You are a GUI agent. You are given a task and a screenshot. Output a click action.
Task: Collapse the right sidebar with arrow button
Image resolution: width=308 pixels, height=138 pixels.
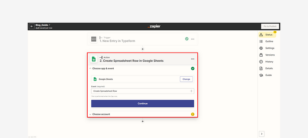[x=262, y=134]
